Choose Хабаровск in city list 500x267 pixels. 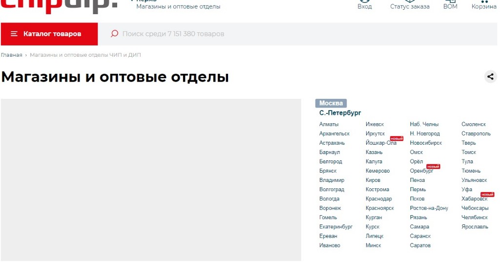[x=475, y=199]
